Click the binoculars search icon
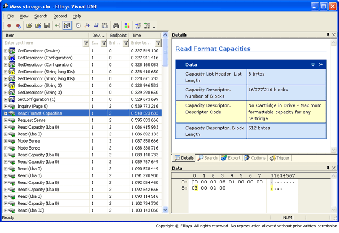339x233 pixels. 115,26
